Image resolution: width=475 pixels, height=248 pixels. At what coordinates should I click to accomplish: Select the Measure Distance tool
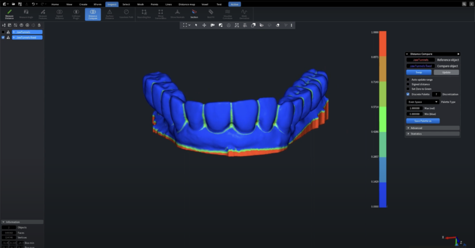click(9, 13)
